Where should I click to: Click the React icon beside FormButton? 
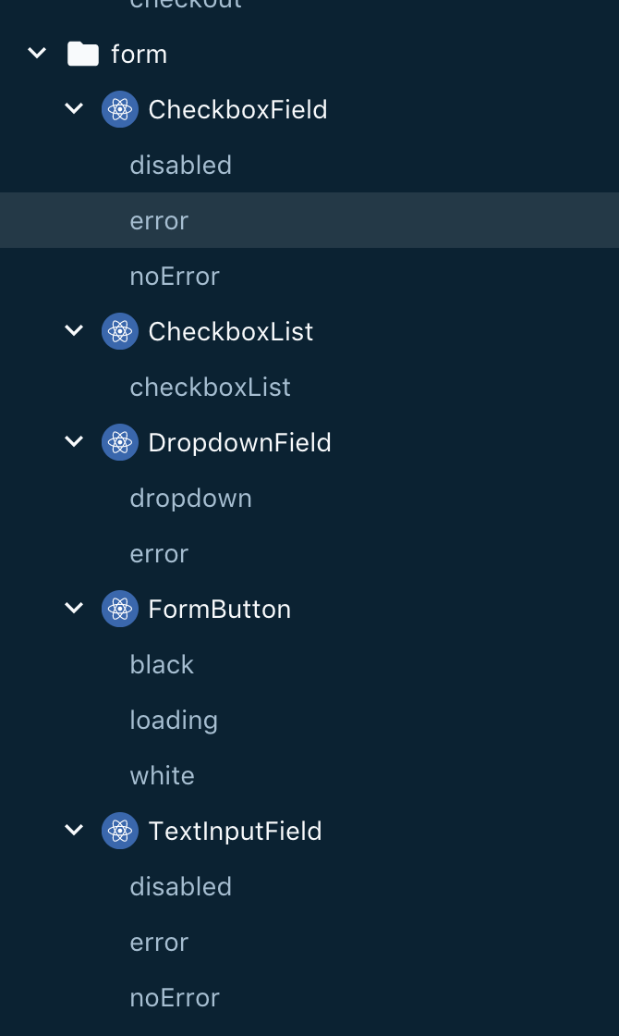tap(120, 609)
